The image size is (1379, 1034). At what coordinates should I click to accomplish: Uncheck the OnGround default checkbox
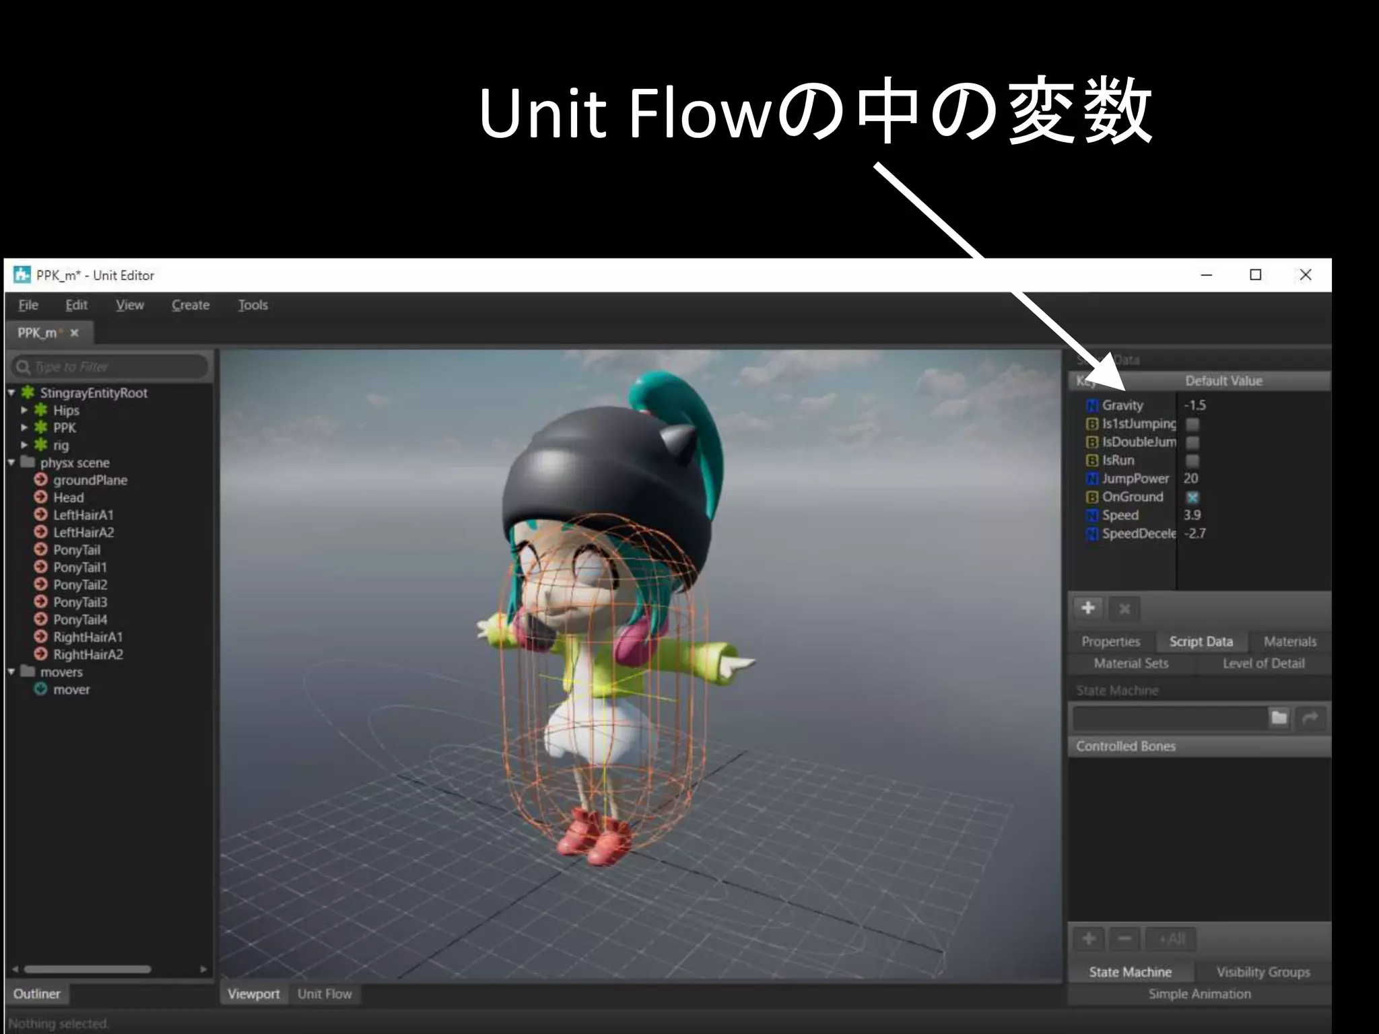1192,497
